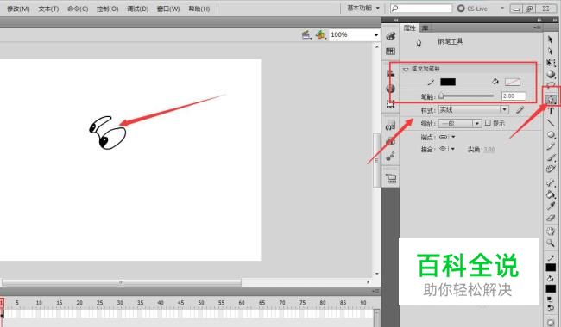561x327 pixels.
Task: Select the Paint Bucket tool
Action: (x=551, y=194)
